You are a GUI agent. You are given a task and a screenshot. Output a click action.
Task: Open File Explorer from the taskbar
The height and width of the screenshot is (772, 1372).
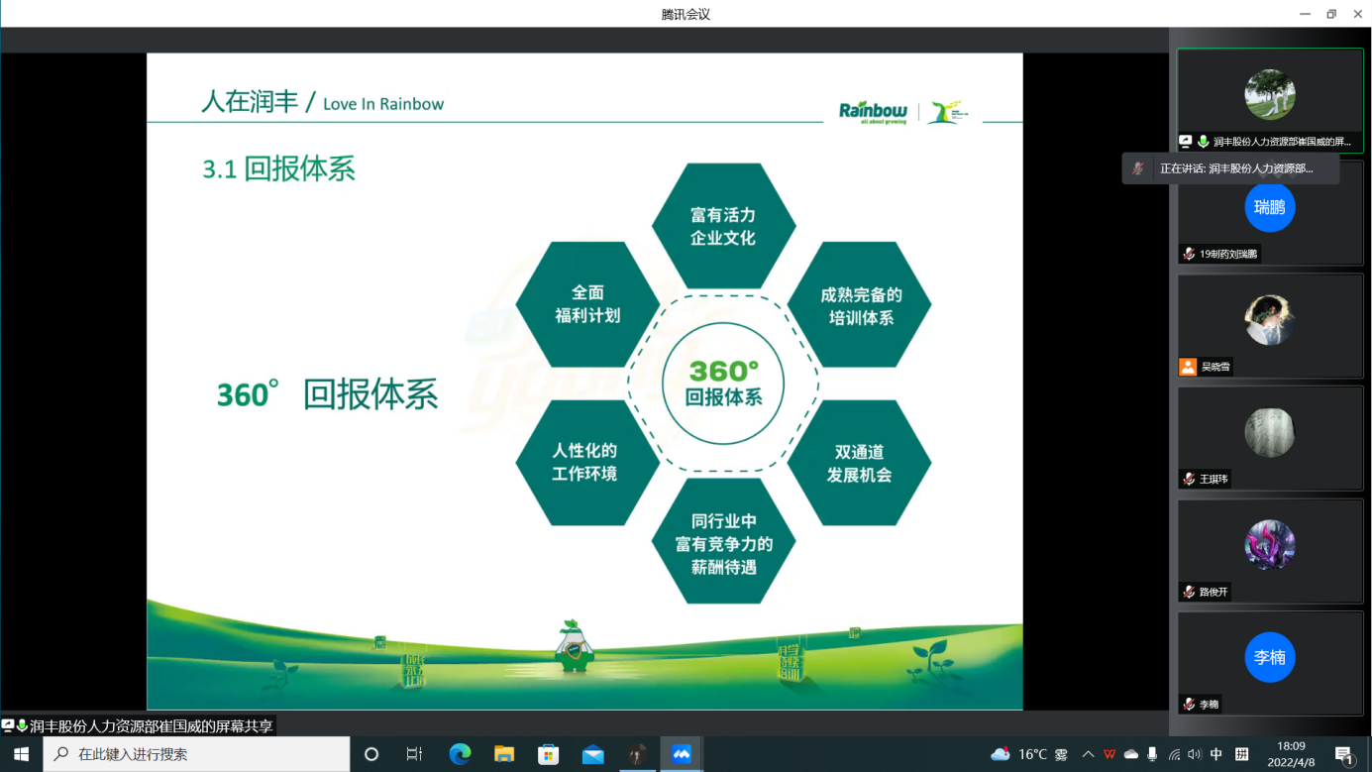tap(504, 754)
